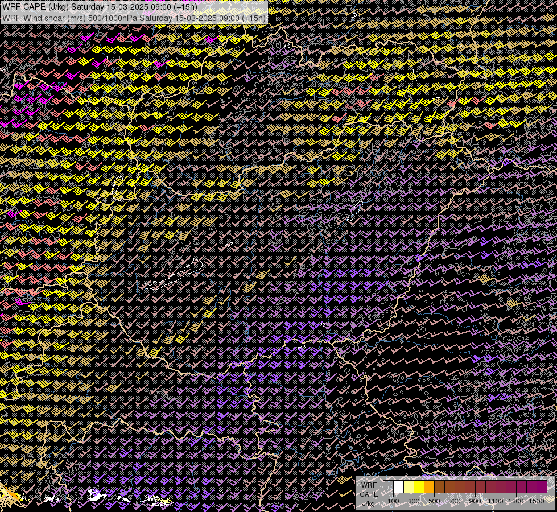557x512 pixels.
Task: Click the '1100' legend tick label
Action: pyautogui.click(x=496, y=501)
